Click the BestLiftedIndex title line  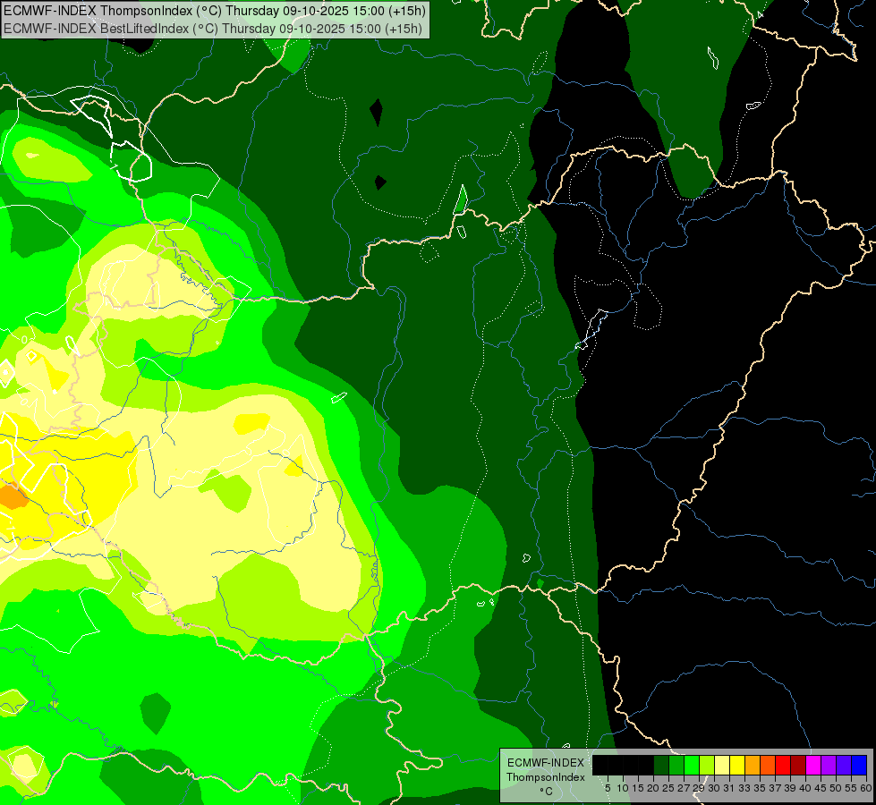(x=214, y=28)
